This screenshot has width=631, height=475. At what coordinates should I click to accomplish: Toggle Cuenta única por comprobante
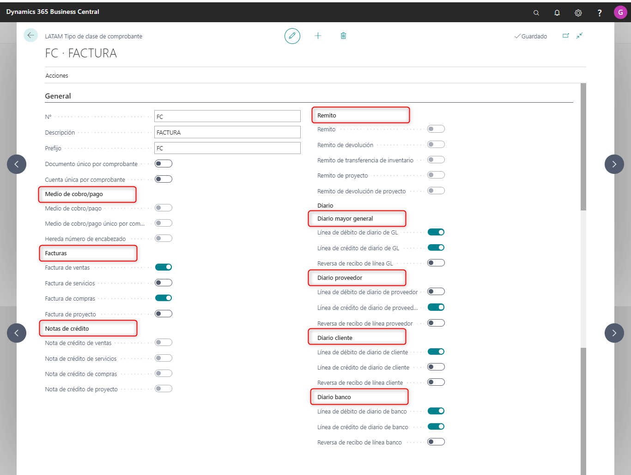coord(164,179)
